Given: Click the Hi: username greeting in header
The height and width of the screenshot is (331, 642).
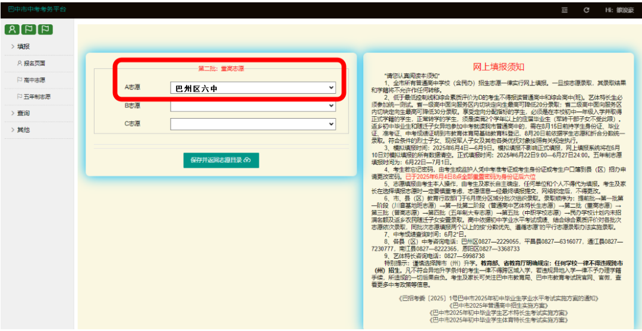Looking at the screenshot, I should click(x=619, y=10).
